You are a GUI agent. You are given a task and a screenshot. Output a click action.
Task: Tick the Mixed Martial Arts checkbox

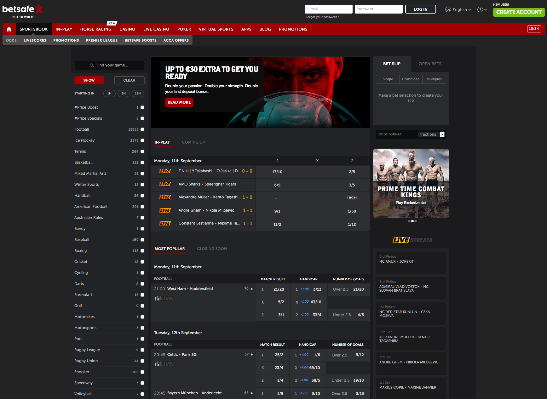(142, 174)
